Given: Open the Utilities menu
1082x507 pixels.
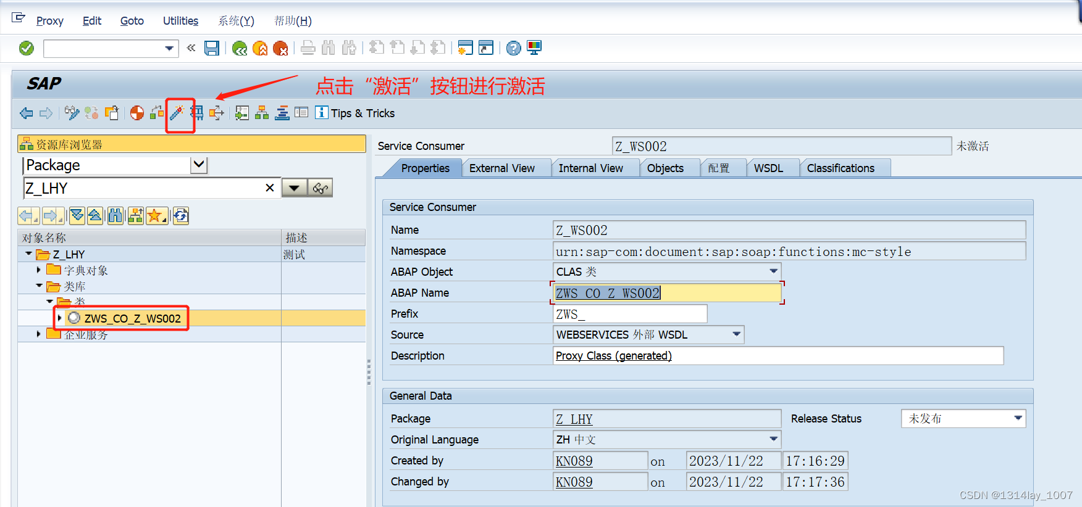Looking at the screenshot, I should (180, 21).
